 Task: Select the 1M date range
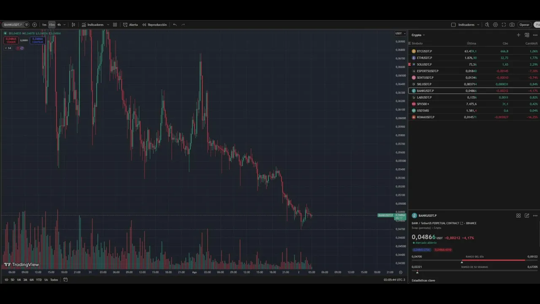(x=19, y=280)
